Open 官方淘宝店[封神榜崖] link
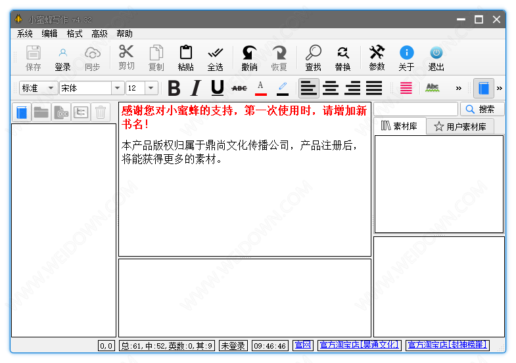This screenshot has width=516, height=363. tap(448, 345)
